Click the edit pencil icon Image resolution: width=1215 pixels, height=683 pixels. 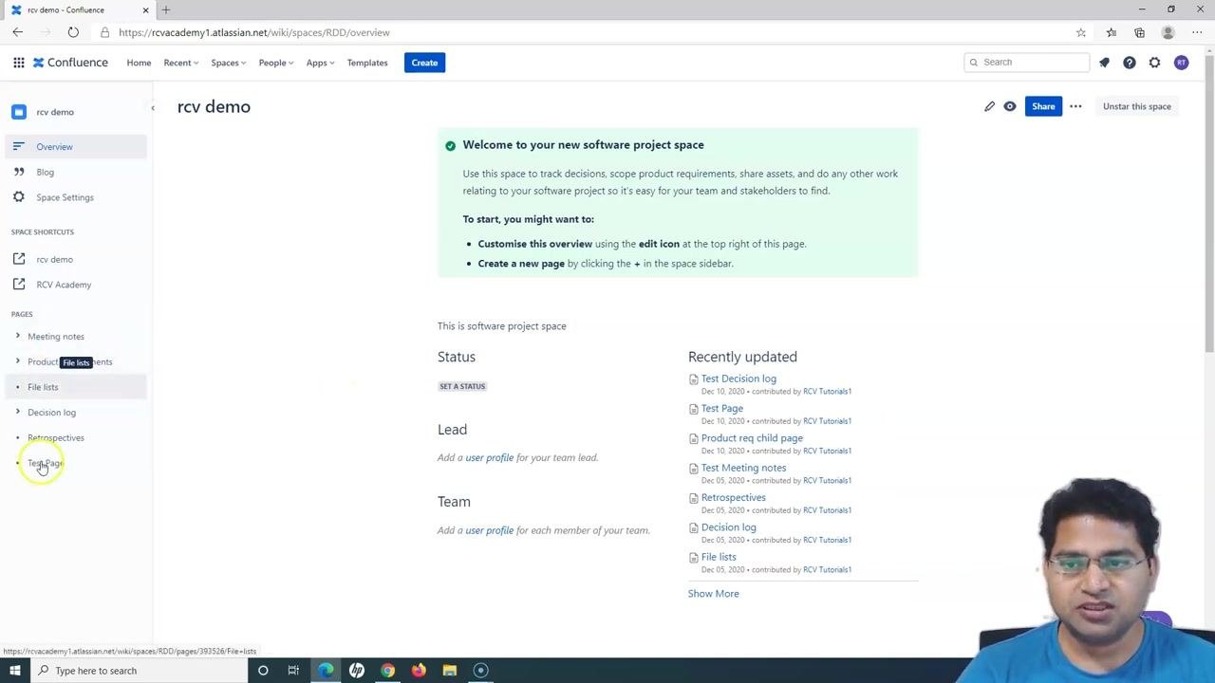point(989,106)
